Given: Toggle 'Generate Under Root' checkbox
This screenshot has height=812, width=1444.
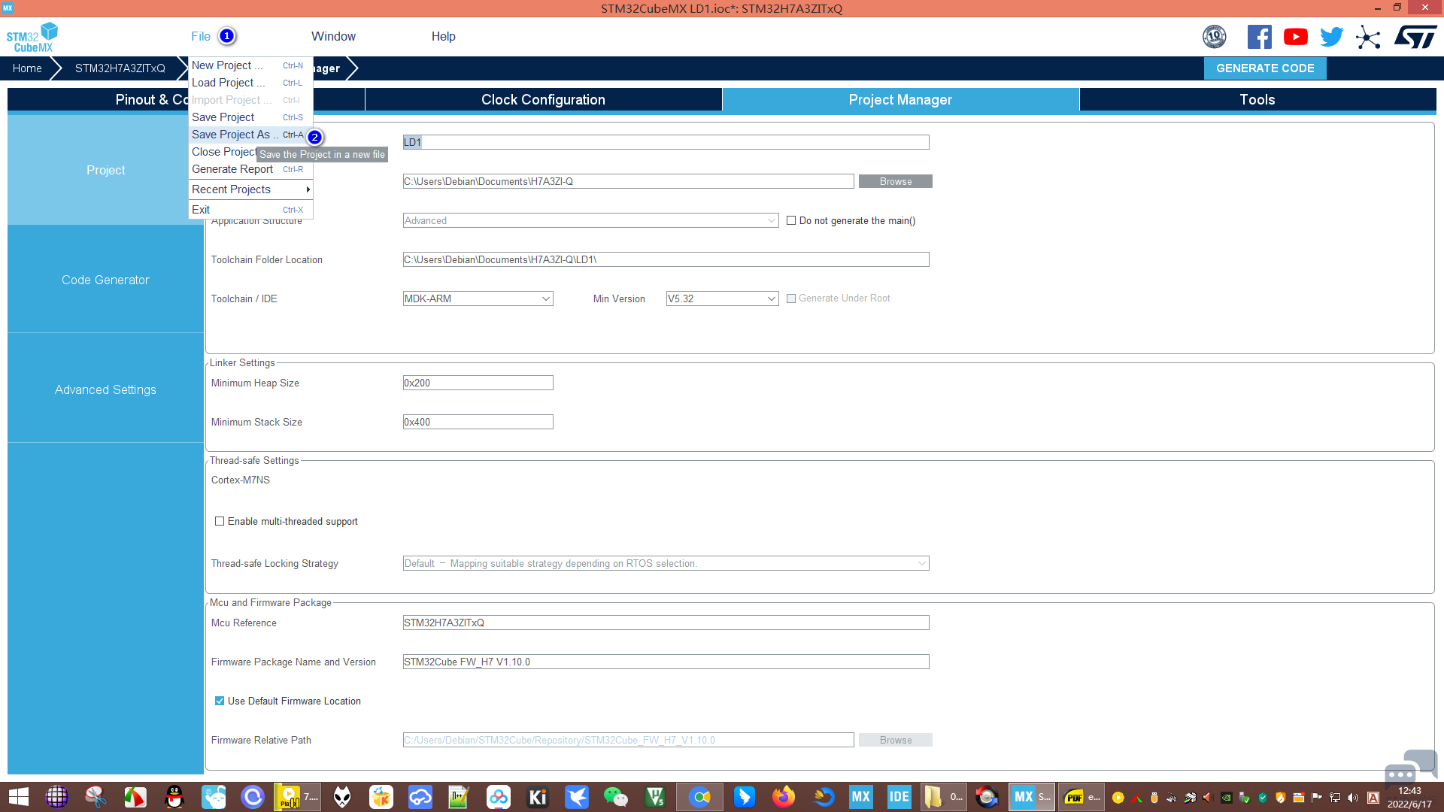Looking at the screenshot, I should point(791,298).
